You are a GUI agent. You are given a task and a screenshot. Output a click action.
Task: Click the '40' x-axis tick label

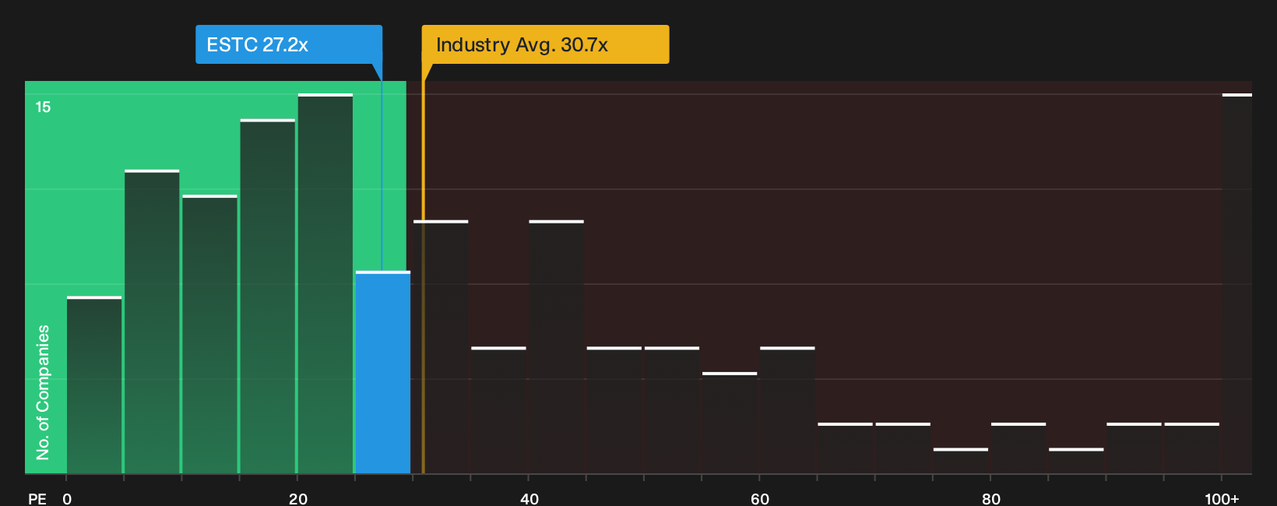click(529, 498)
